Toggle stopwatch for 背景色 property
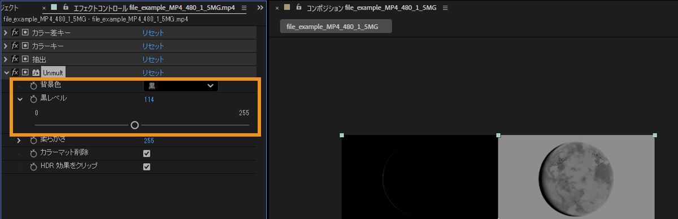The height and width of the screenshot is (219, 678). click(x=33, y=86)
